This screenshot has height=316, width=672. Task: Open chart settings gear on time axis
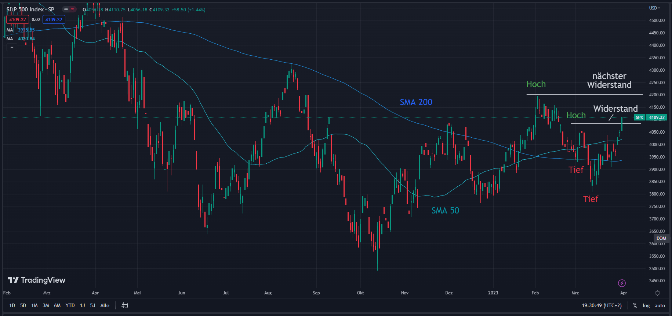[657, 293]
